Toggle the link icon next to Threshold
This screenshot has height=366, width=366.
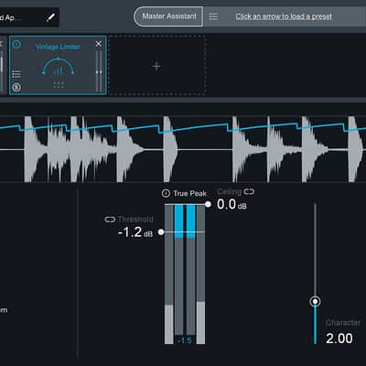tap(110, 220)
